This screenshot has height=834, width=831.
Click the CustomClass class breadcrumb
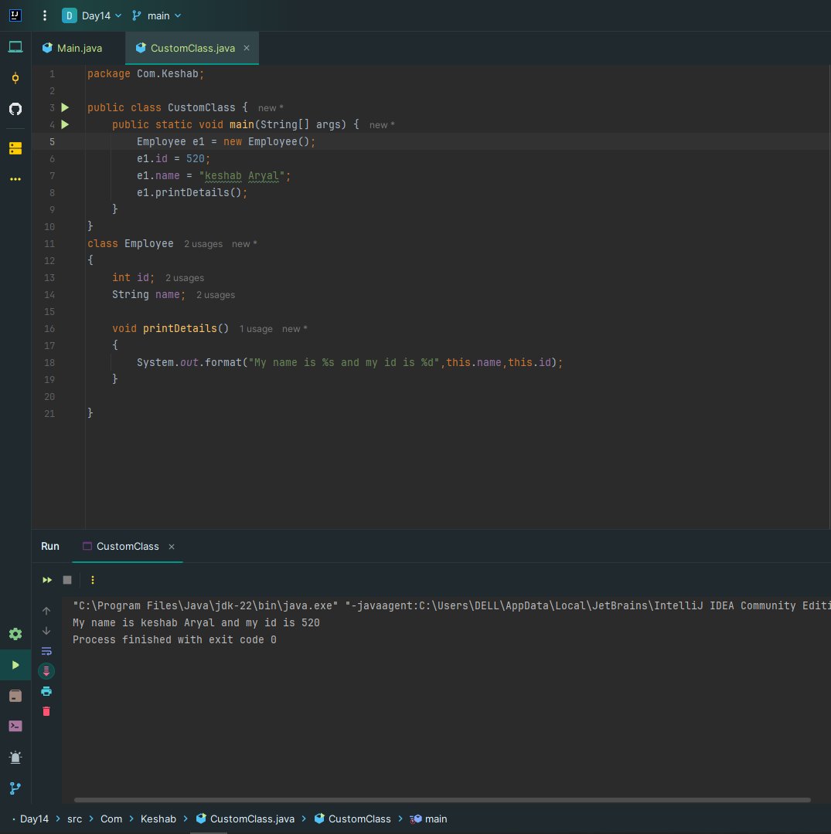[352, 819]
